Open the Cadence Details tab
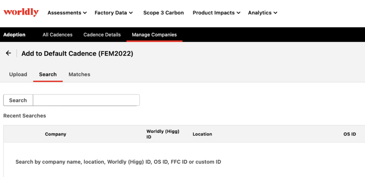 click(x=102, y=35)
